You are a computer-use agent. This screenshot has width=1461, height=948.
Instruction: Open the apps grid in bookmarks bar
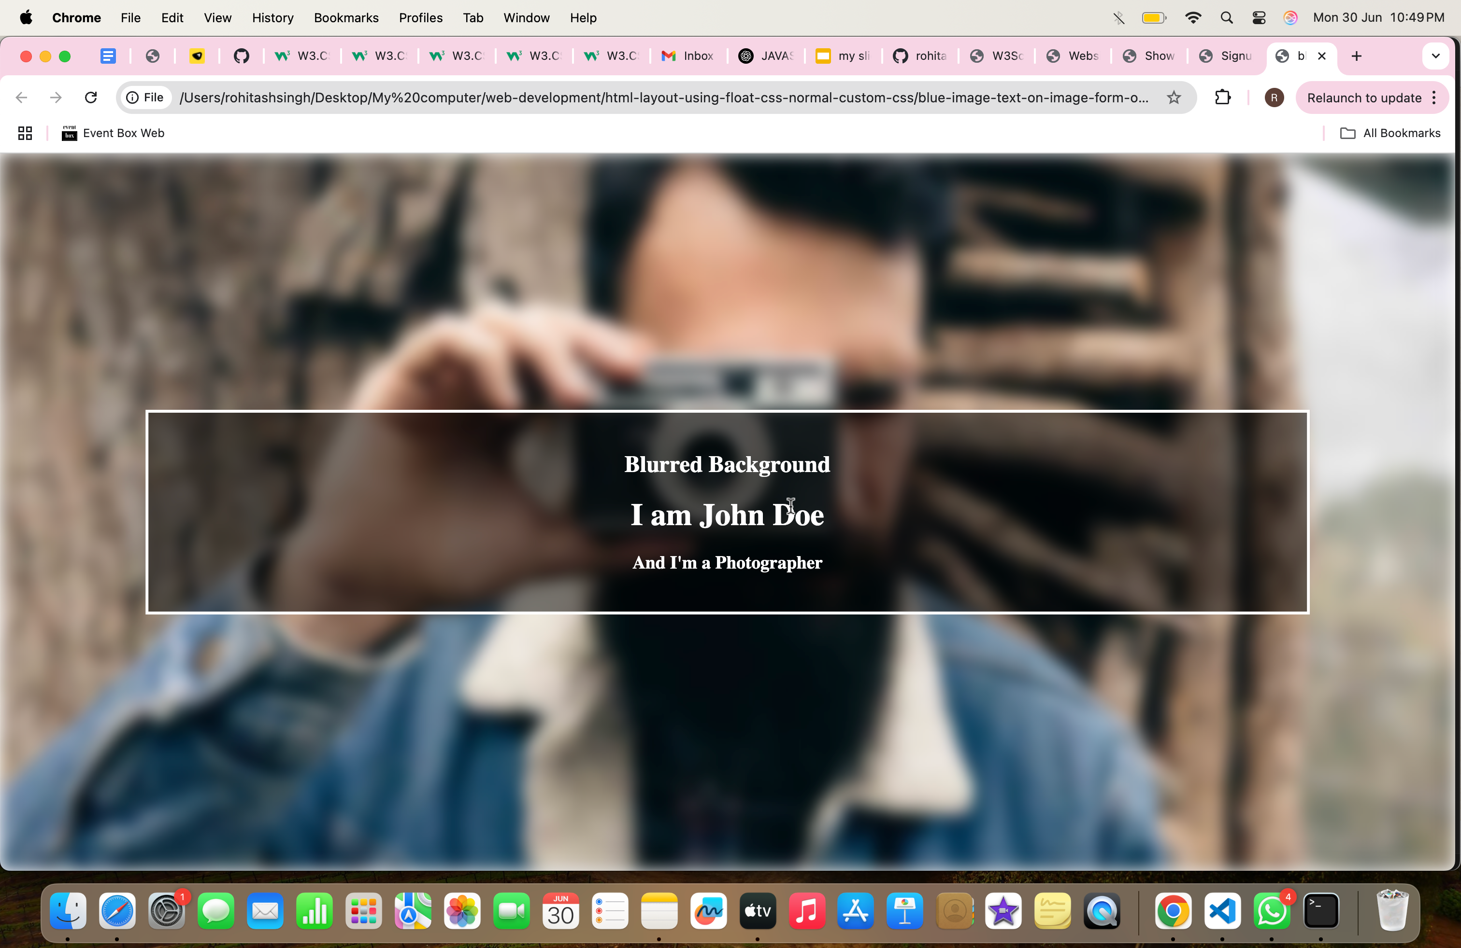(x=25, y=133)
